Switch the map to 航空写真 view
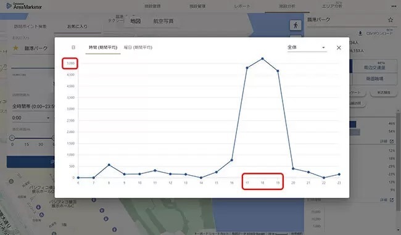 point(163,21)
